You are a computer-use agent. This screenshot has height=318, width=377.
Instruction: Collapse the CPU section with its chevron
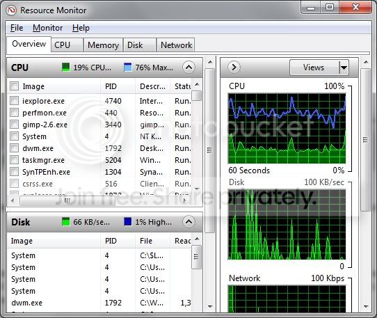[188, 67]
